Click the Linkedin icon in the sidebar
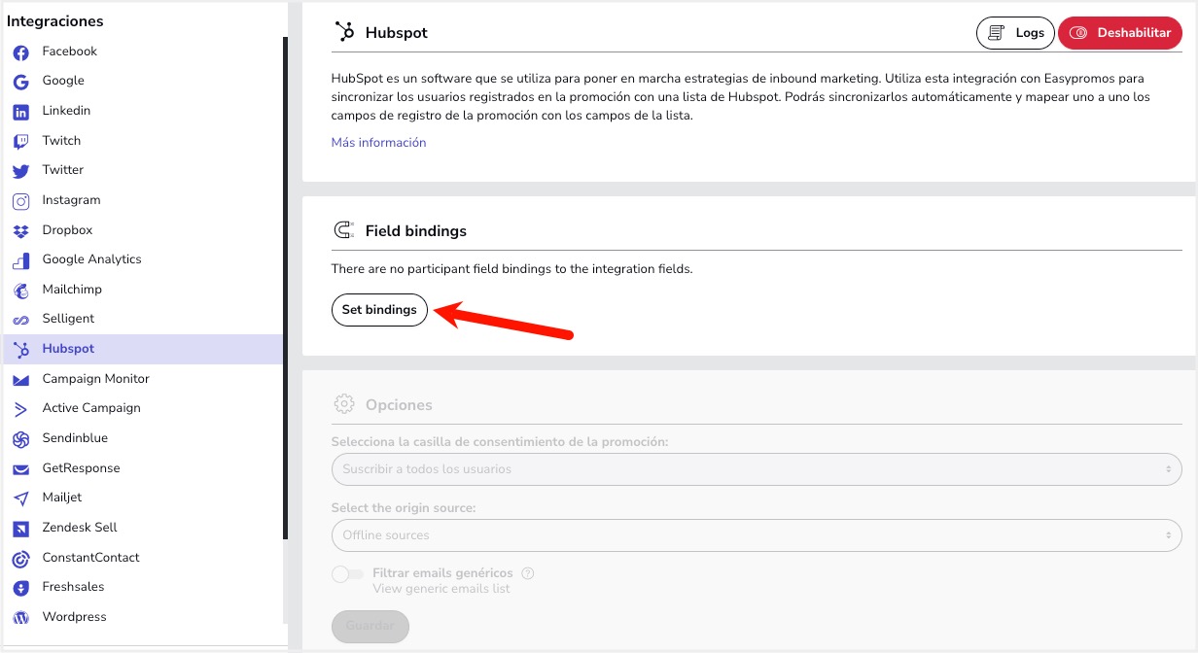The width and height of the screenshot is (1198, 653). [x=20, y=112]
